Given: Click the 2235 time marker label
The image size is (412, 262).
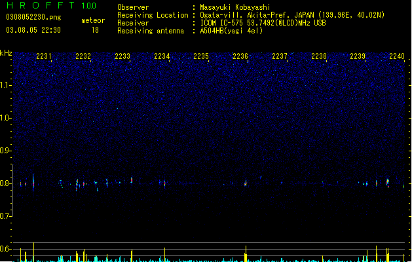Looking at the screenshot, I should point(201,56).
